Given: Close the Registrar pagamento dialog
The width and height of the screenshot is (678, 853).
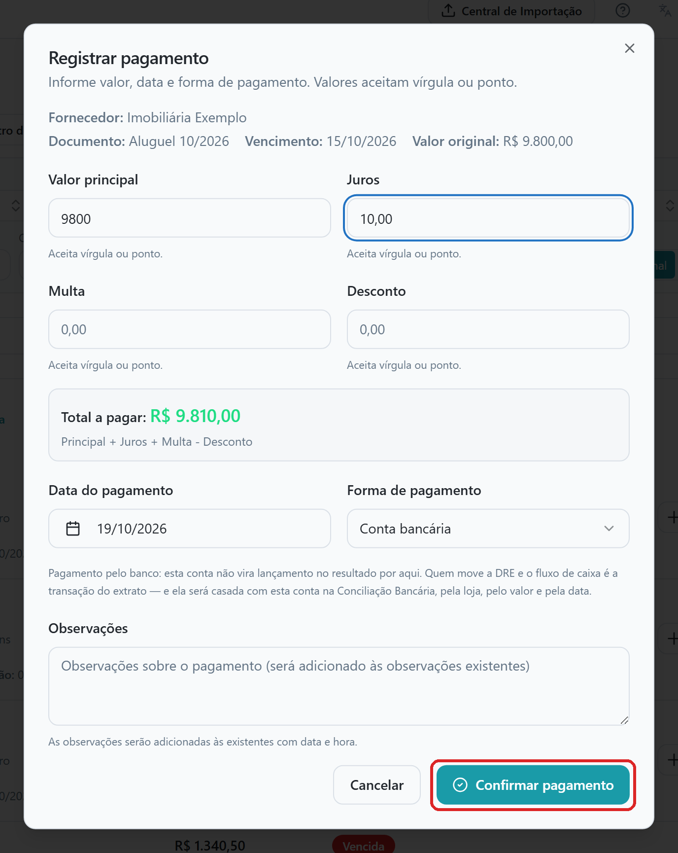Looking at the screenshot, I should 629,48.
